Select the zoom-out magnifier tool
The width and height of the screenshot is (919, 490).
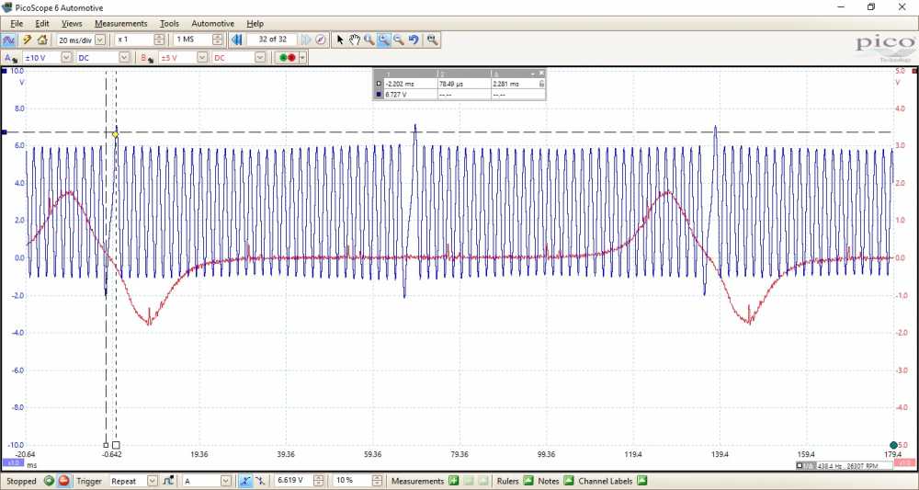coord(399,40)
